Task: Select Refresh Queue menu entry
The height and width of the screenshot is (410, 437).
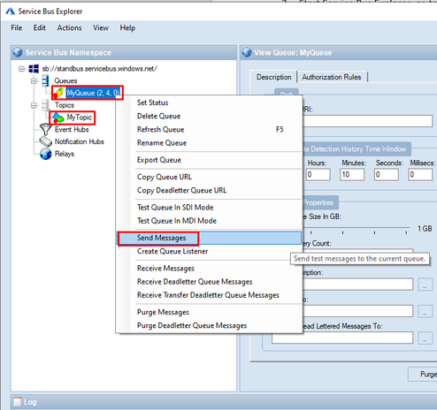Action: [210, 129]
